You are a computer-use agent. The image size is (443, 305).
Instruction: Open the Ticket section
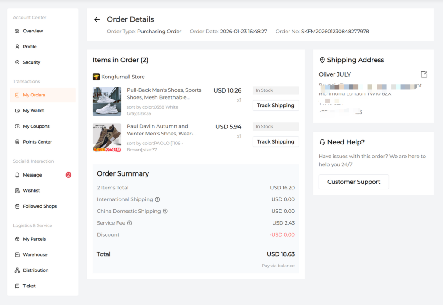click(x=29, y=286)
